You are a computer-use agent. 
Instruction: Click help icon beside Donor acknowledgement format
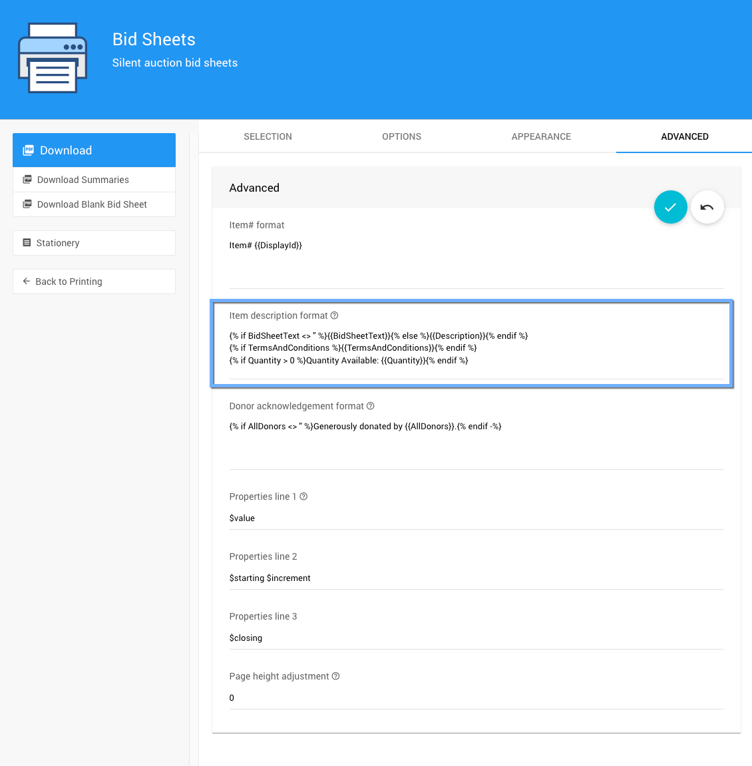(371, 406)
